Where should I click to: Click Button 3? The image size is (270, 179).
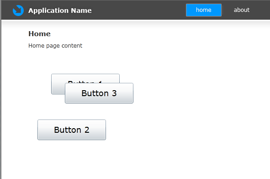click(99, 93)
